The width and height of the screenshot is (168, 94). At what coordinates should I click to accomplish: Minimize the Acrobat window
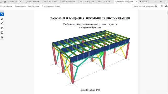[161, 2]
